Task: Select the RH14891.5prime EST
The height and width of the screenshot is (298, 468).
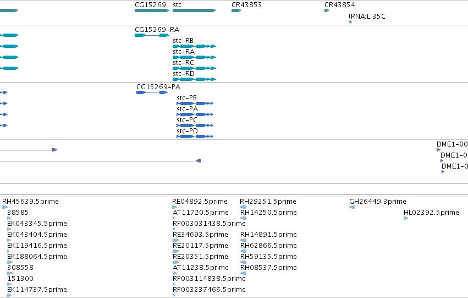Action: (x=268, y=235)
